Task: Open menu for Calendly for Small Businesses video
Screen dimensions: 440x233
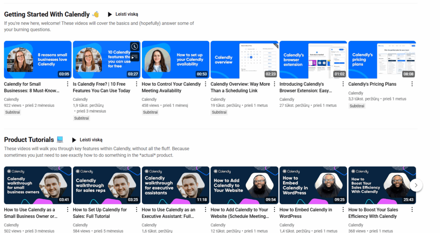Action: click(x=67, y=84)
